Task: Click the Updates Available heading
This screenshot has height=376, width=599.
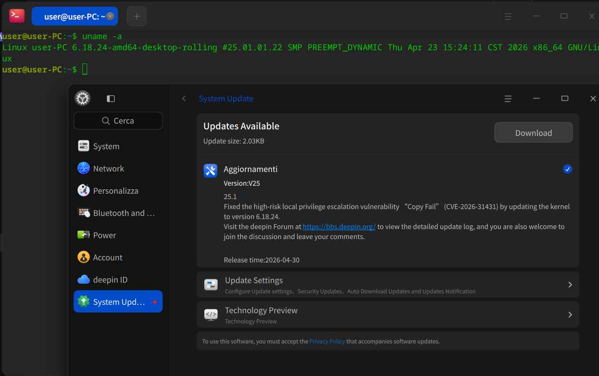Action: click(241, 126)
